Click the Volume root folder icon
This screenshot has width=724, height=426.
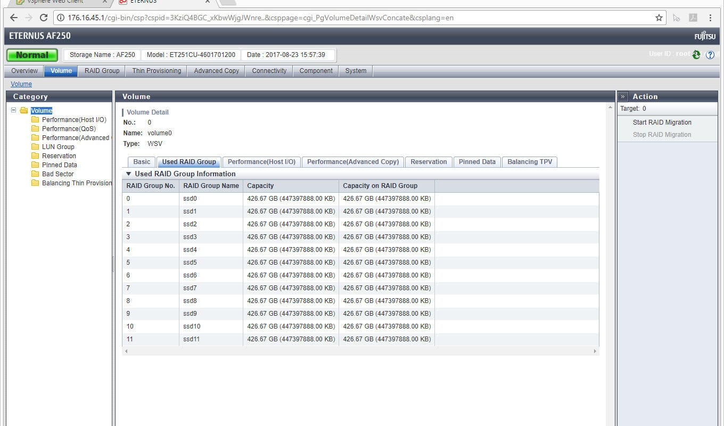tap(24, 111)
